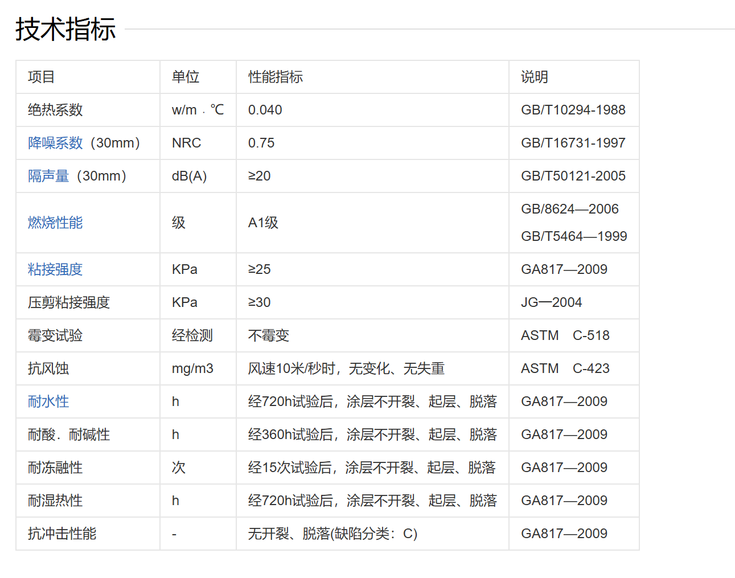Image resolution: width=735 pixels, height=578 pixels.
Task: Click the GB/T5464—1999 standard text
Action: (x=574, y=236)
